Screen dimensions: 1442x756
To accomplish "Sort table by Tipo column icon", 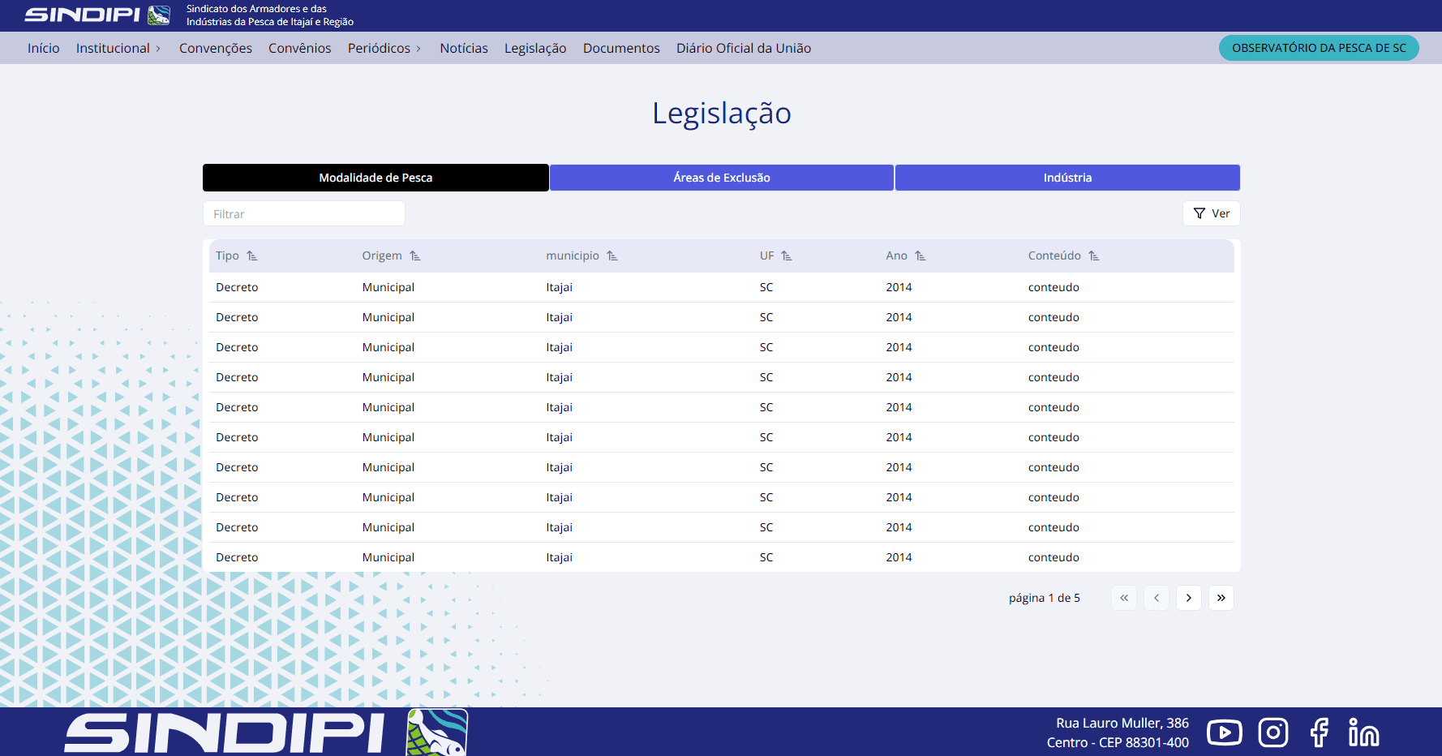I will pos(252,256).
